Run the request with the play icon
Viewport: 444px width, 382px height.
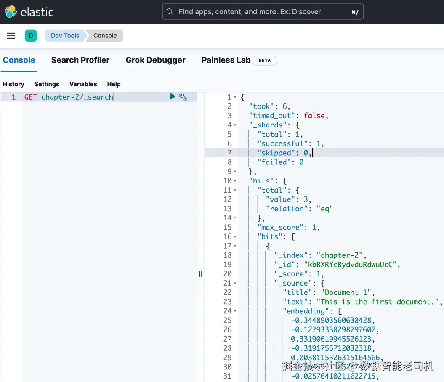[173, 97]
